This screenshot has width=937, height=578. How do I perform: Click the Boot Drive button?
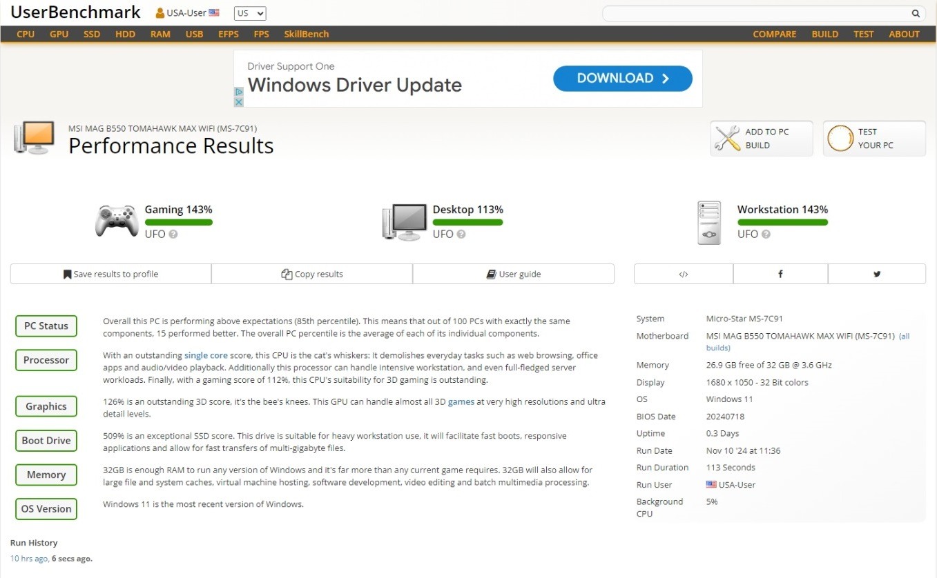tap(46, 441)
